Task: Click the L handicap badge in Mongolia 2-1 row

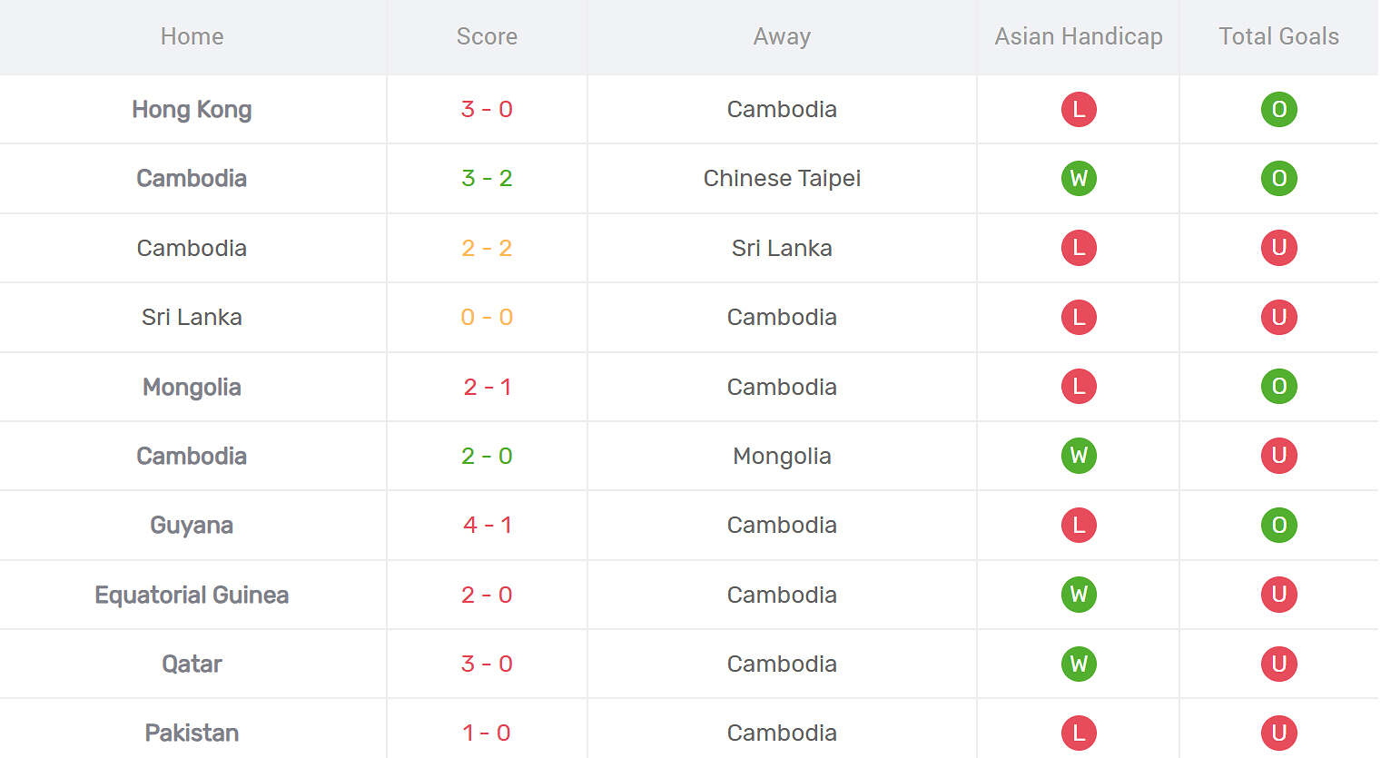Action: coord(1079,387)
